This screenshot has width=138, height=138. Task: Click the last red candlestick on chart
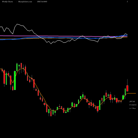tap(127, 88)
